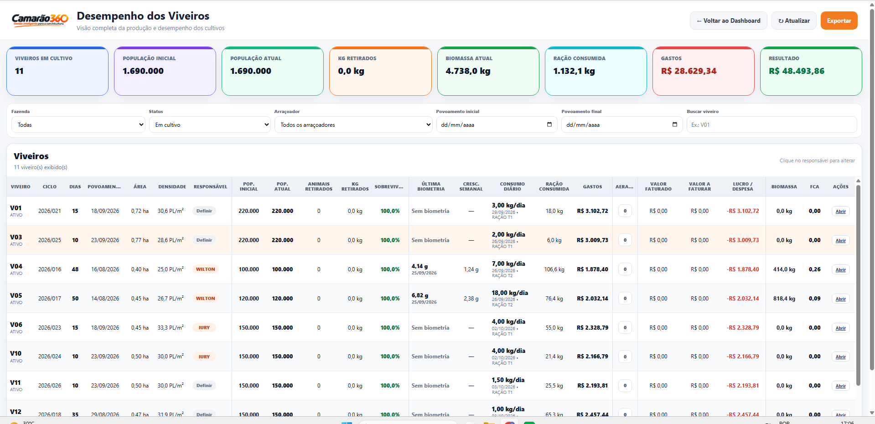Click Definir responsável for V01

pyautogui.click(x=204, y=211)
